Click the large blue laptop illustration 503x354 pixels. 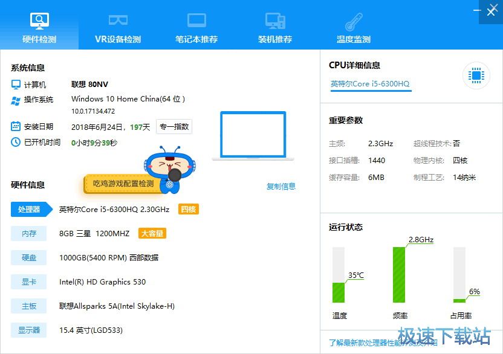(253, 136)
